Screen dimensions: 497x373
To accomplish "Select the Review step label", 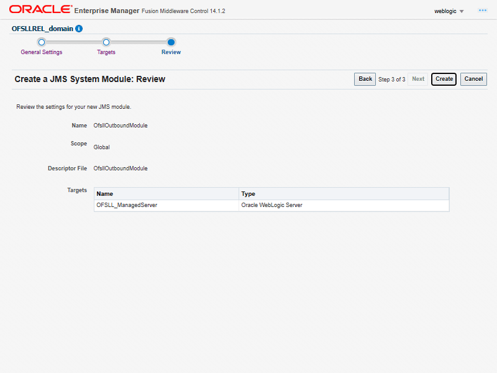I will tap(171, 52).
